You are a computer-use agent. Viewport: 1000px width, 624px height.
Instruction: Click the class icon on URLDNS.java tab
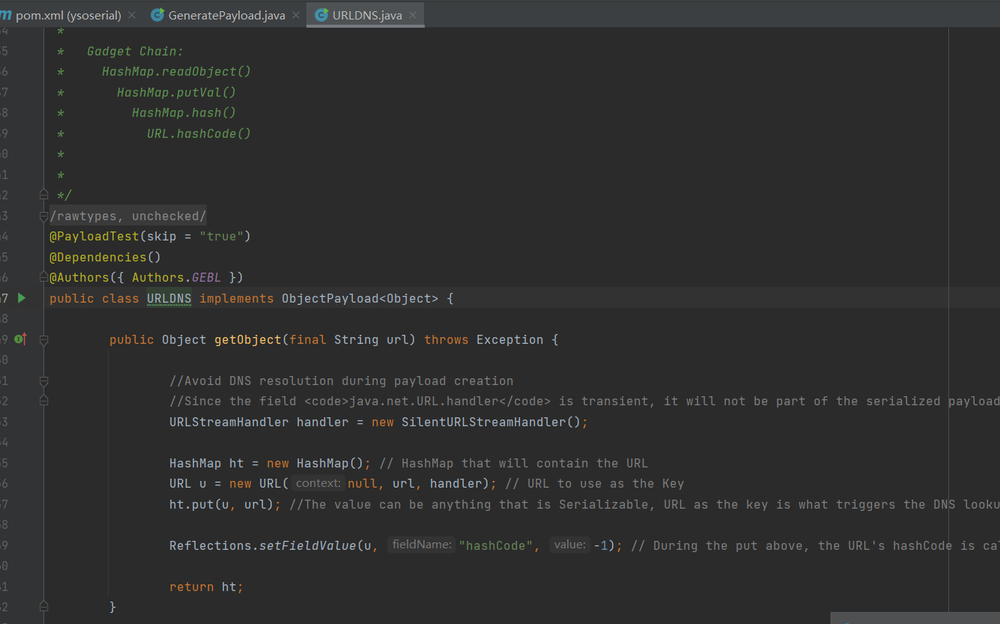[321, 15]
